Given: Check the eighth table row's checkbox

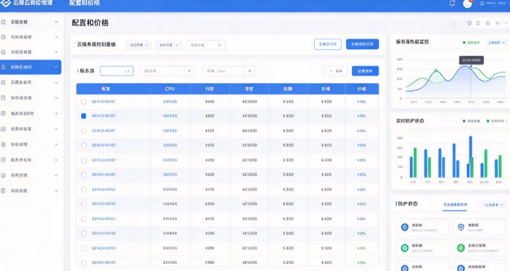Looking at the screenshot, I should coord(84,204).
